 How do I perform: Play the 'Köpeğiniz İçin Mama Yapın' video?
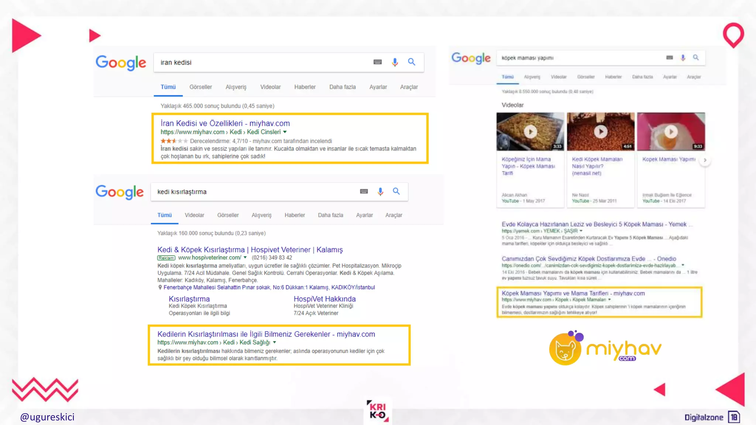click(530, 132)
